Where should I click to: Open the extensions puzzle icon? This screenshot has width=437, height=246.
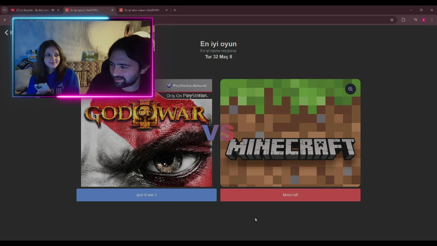click(x=403, y=20)
